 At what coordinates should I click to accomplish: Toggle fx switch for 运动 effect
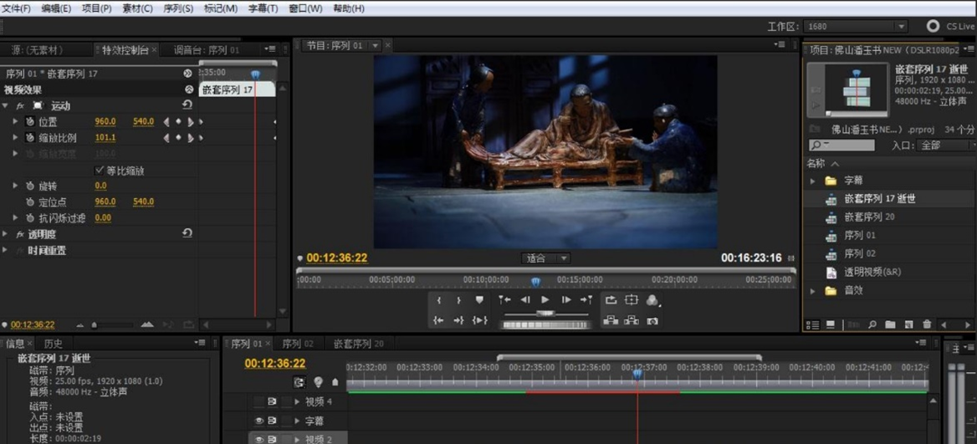point(21,106)
